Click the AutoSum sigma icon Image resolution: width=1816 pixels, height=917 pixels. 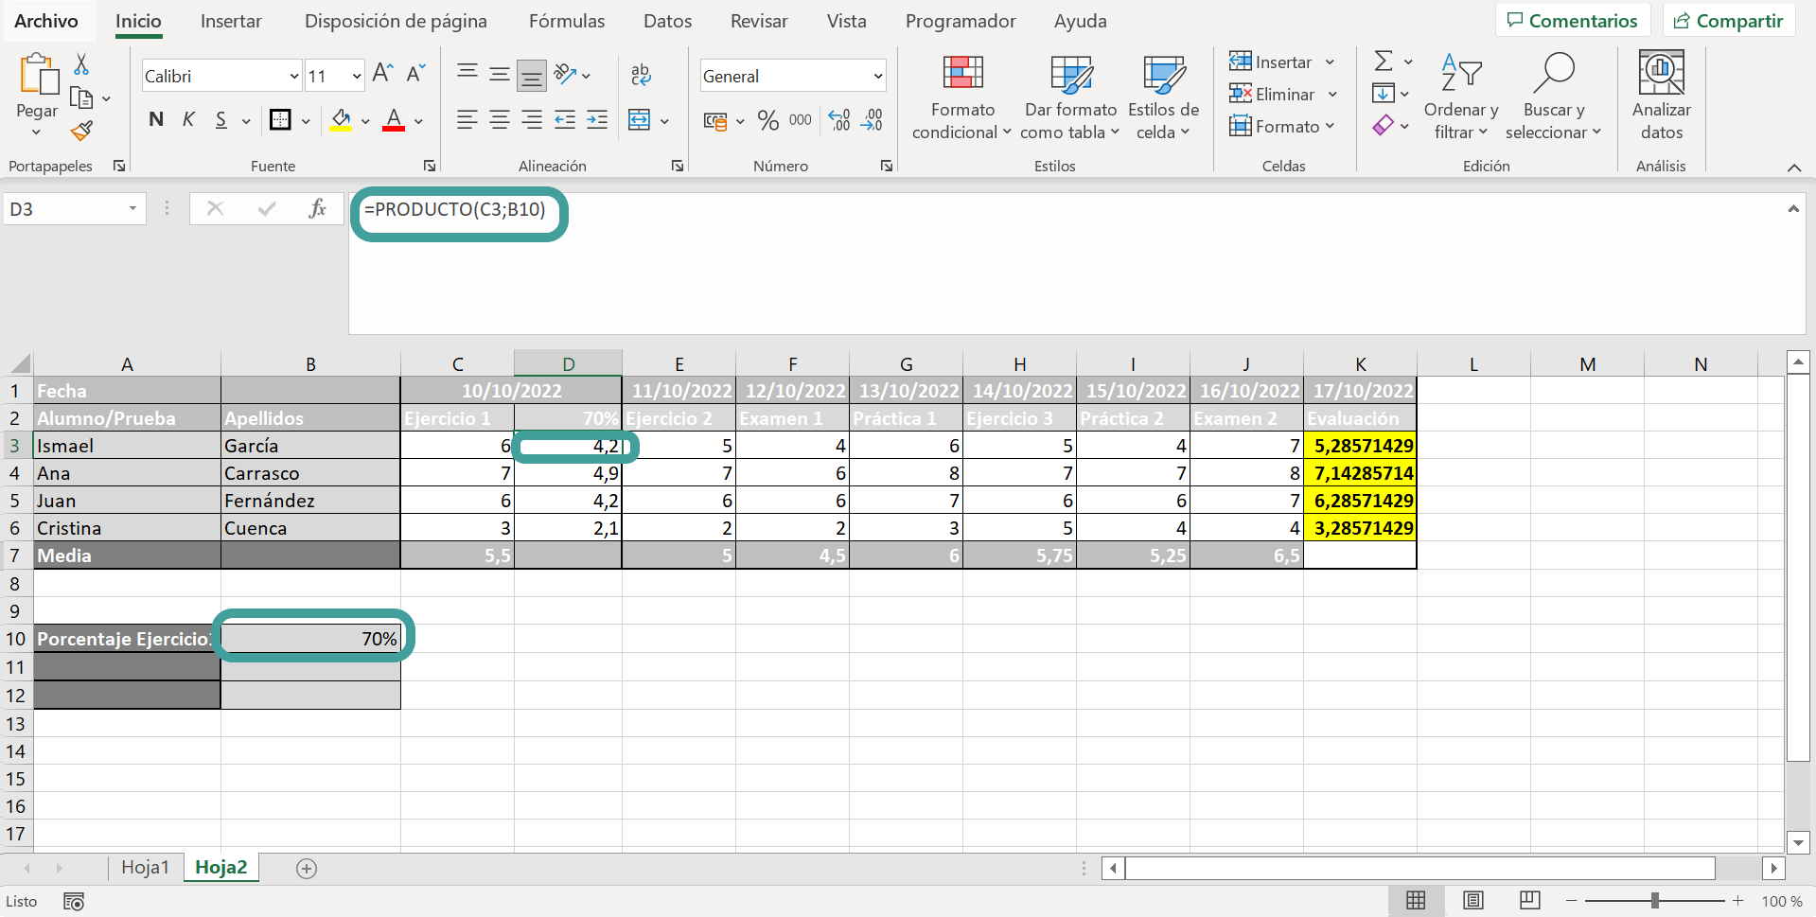click(x=1384, y=62)
